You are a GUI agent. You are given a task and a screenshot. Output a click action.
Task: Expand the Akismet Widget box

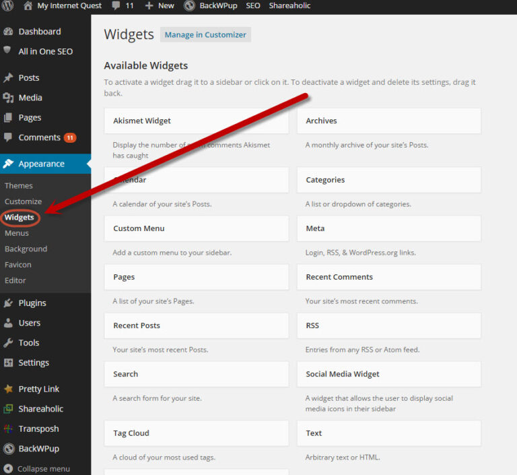point(197,121)
